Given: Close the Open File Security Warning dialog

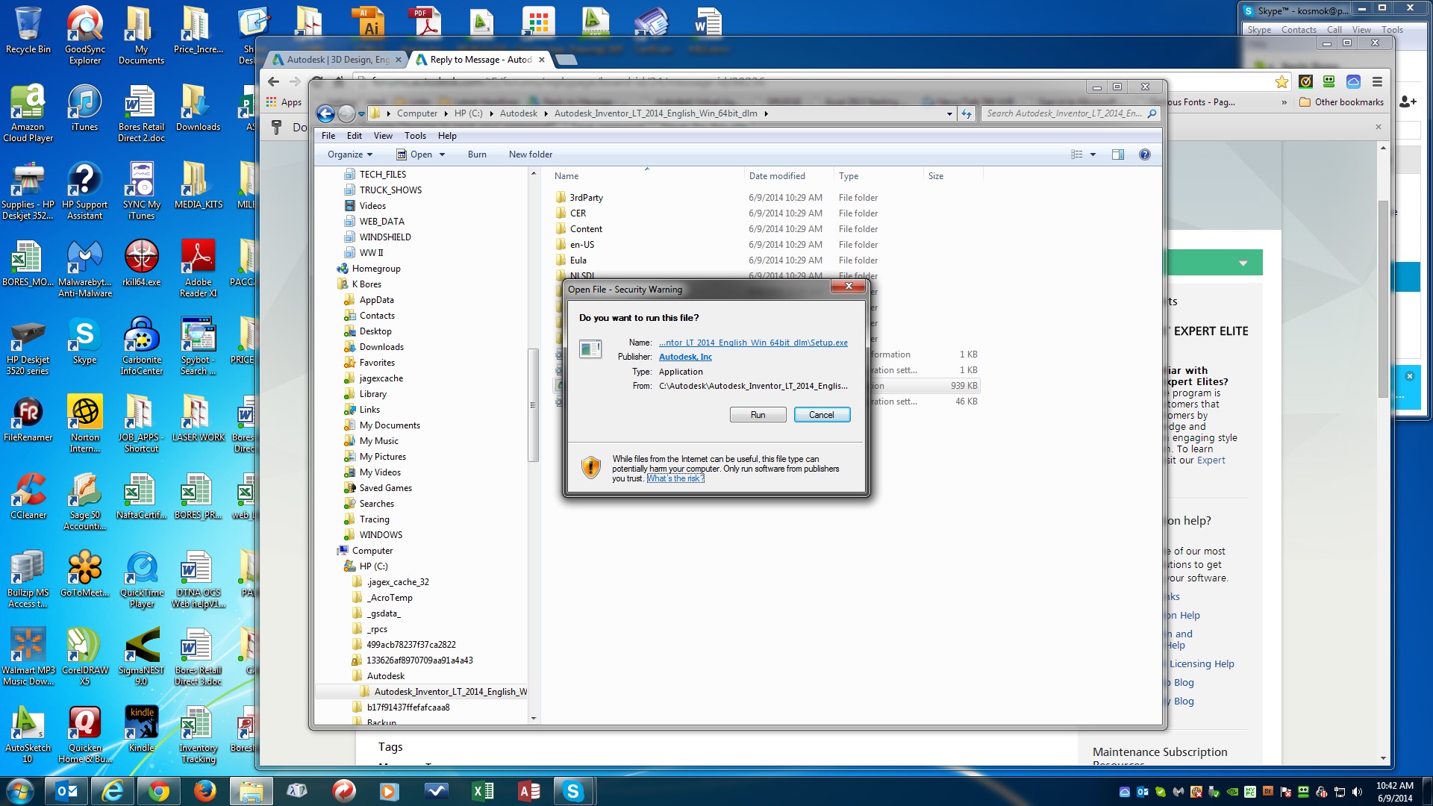Looking at the screenshot, I should [849, 287].
